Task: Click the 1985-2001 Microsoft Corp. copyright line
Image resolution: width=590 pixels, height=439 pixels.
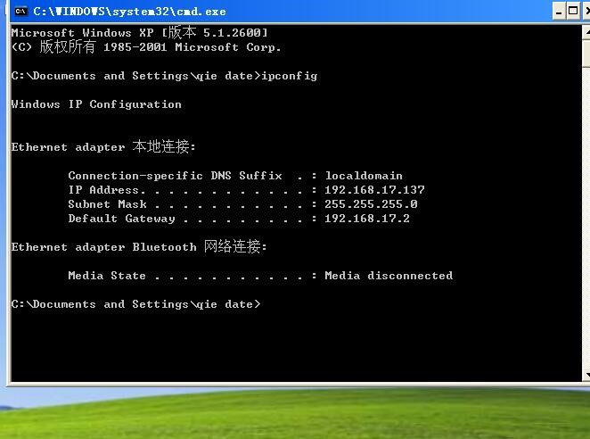Action: (146, 47)
